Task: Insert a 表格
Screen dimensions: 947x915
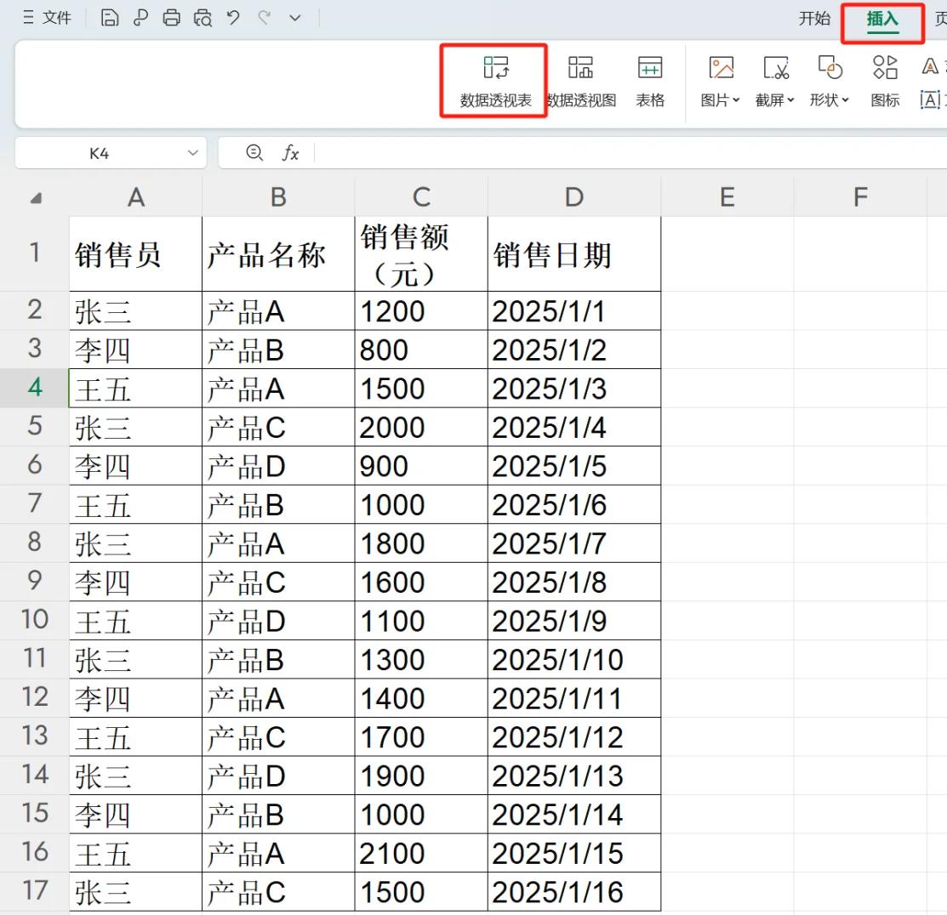Action: pyautogui.click(x=650, y=82)
